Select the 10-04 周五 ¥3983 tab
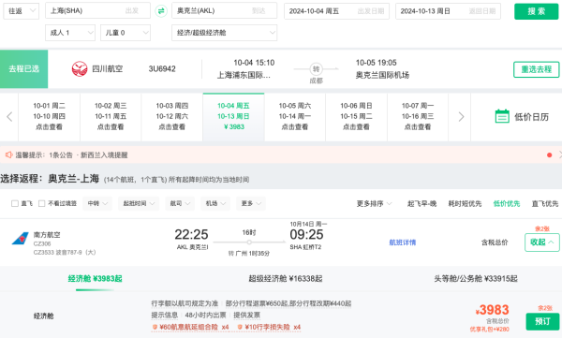Screen dimensions: 562x338 point(233,116)
